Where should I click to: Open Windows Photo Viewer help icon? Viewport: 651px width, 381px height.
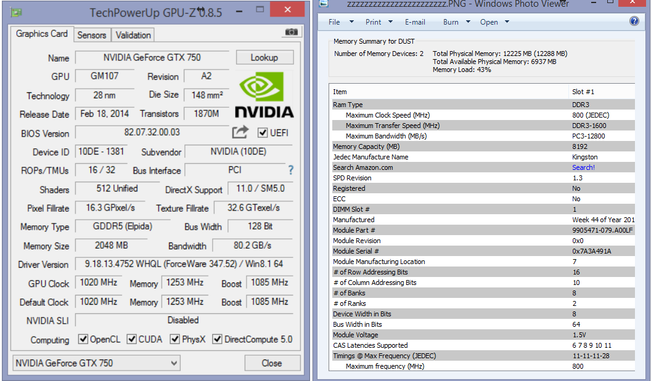tap(634, 21)
